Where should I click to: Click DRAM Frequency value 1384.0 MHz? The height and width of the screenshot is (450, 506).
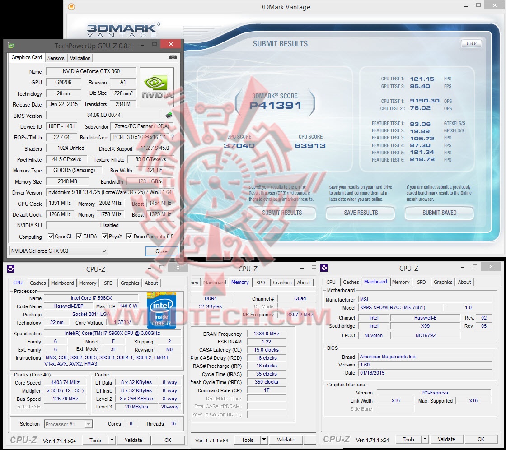266,334
